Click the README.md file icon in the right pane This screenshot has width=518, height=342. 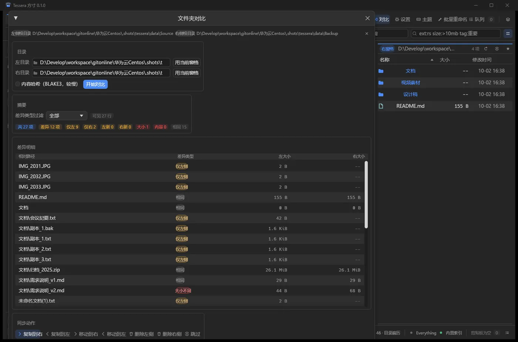(381, 106)
